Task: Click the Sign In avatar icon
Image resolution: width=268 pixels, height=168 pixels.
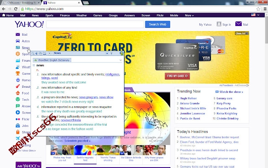Action: pos(219,24)
